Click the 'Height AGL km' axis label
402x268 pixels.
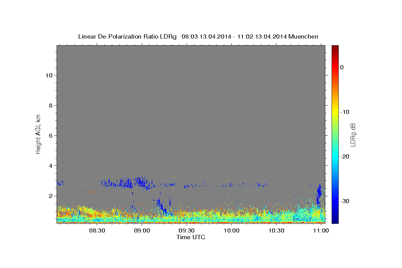click(38, 134)
